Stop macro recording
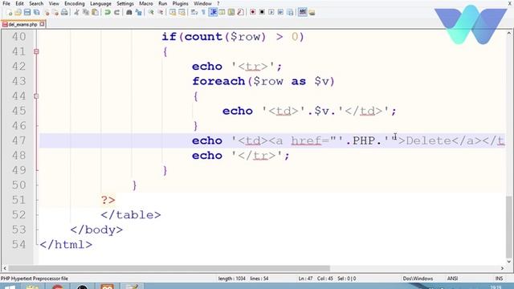 point(262,13)
